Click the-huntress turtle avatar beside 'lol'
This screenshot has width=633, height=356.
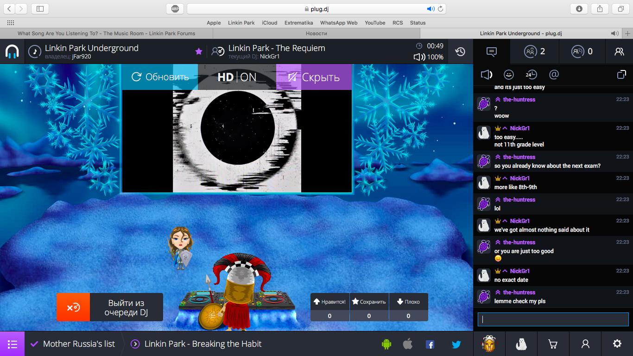pyautogui.click(x=484, y=204)
